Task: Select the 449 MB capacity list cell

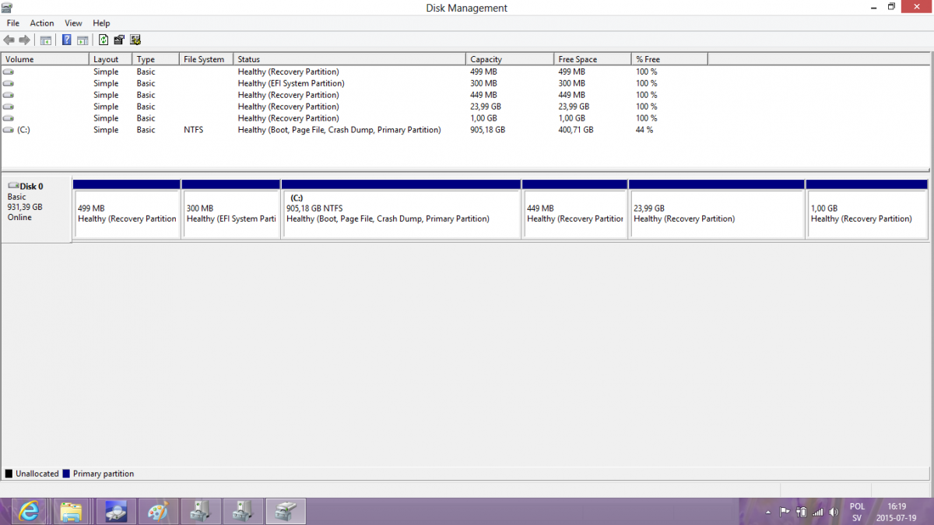Action: tap(483, 95)
